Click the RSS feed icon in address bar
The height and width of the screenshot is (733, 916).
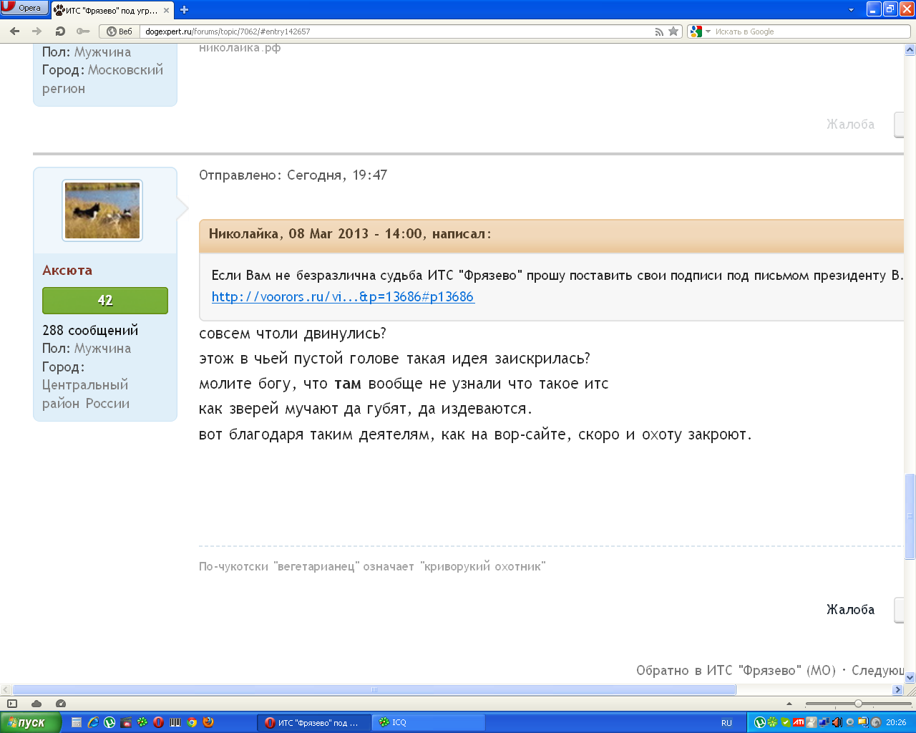pos(659,31)
